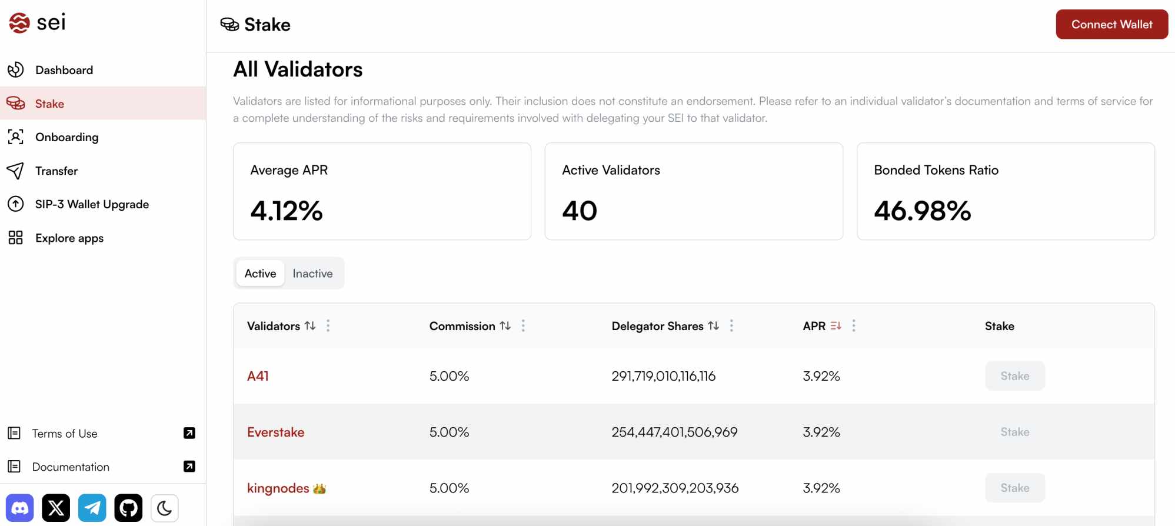Screen dimensions: 1175x526
Task: Click the Connect Wallet button
Action: click(1111, 24)
